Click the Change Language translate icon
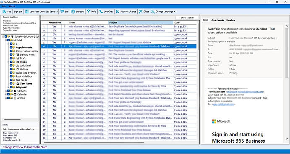Image resolution: width=290 pixels, height=154 pixels. coord(153,11)
